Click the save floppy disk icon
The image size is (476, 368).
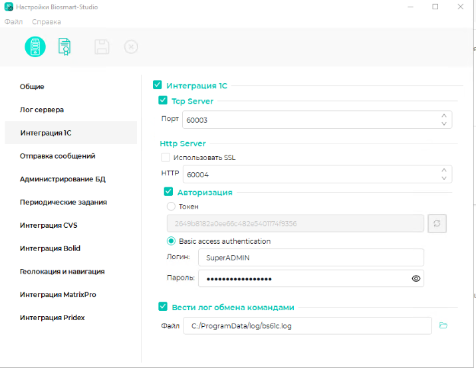pyautogui.click(x=101, y=46)
